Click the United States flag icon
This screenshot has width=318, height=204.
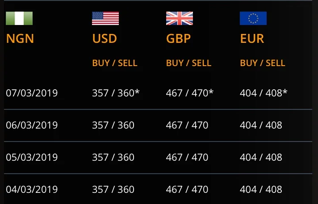point(105,18)
